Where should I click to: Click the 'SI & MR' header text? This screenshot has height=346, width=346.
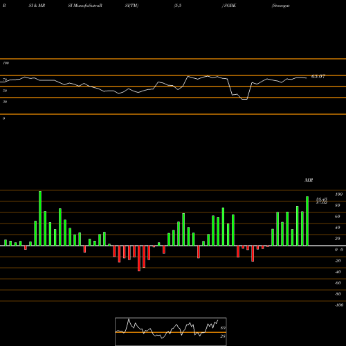tap(37, 6)
